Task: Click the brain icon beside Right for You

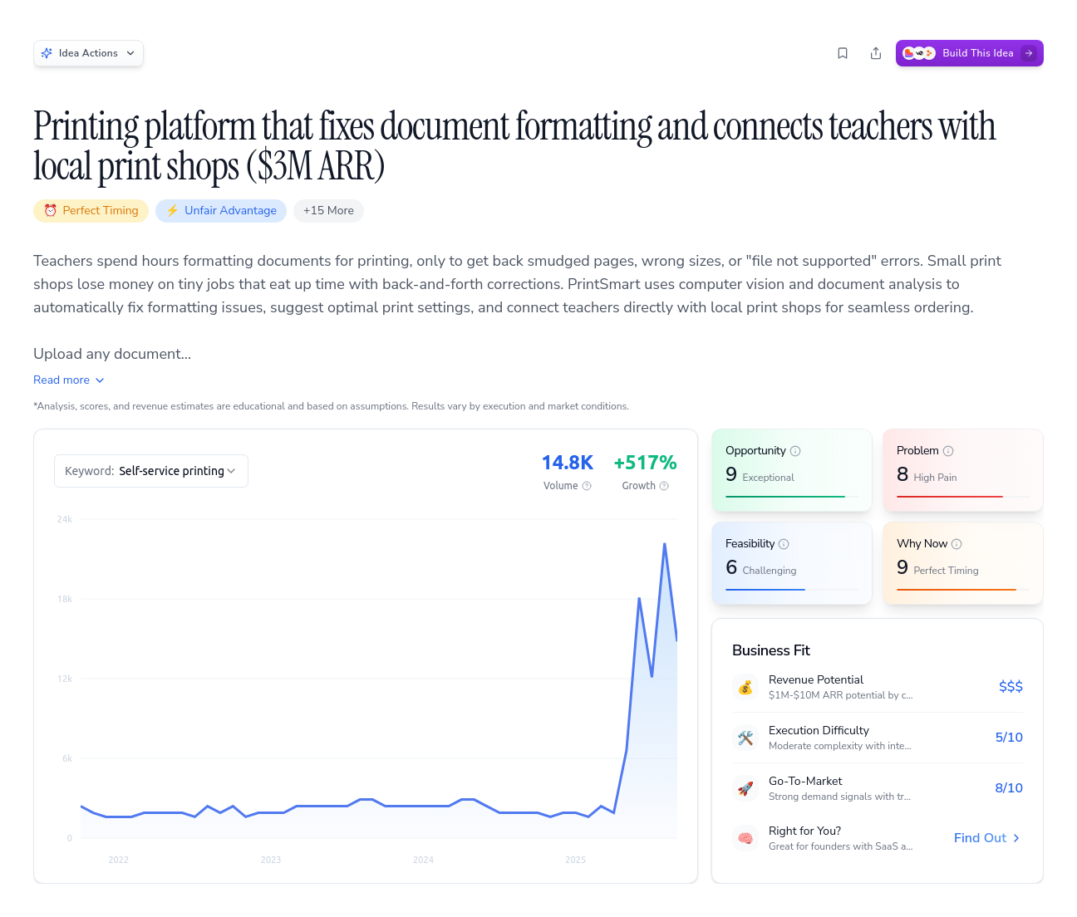Action: pyautogui.click(x=745, y=838)
